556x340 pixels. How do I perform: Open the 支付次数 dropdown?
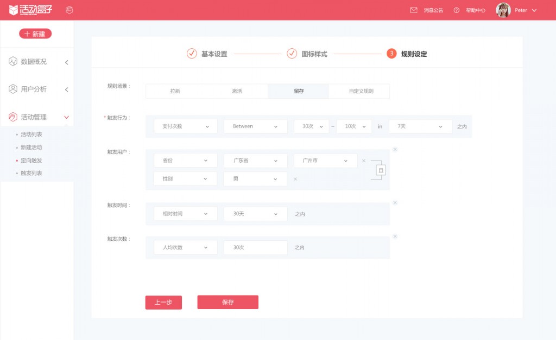tap(186, 126)
